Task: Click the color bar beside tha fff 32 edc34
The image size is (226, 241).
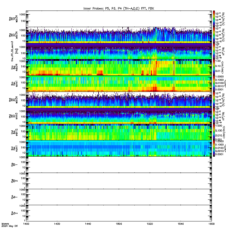Action: 214,35
